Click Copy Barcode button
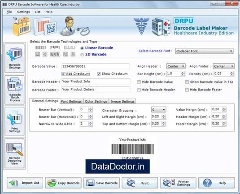240x194 pixels. pos(63,183)
